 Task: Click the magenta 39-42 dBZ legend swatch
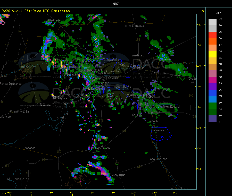pos(212,80)
